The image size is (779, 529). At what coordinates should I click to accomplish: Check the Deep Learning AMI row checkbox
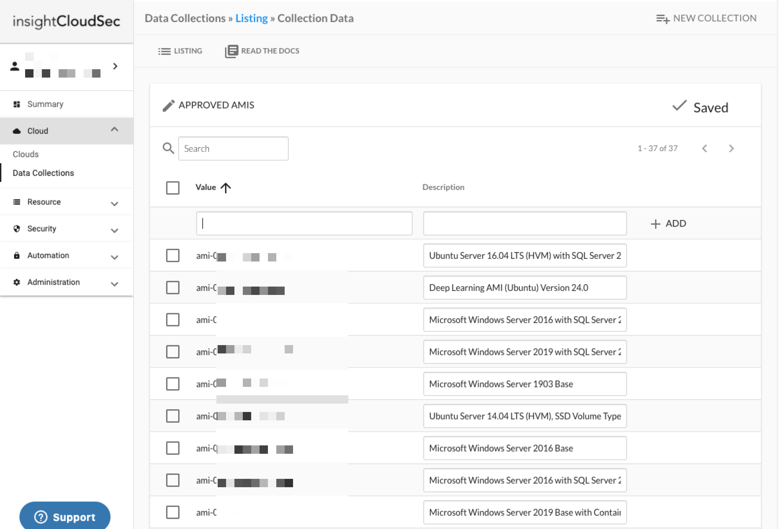[x=172, y=288]
